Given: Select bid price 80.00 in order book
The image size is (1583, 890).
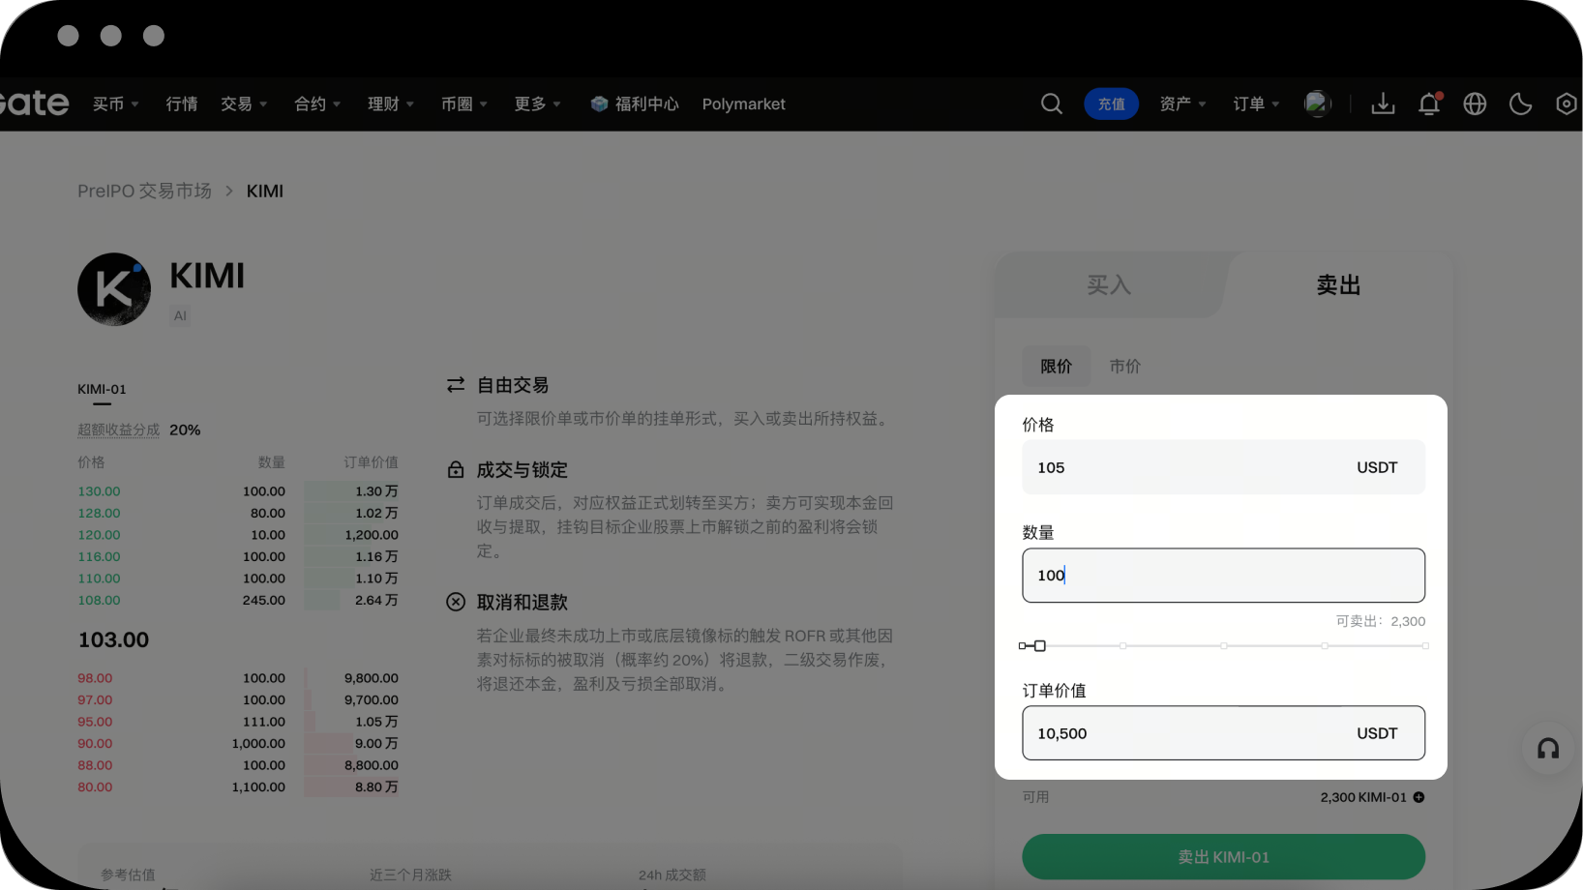Looking at the screenshot, I should 95,786.
